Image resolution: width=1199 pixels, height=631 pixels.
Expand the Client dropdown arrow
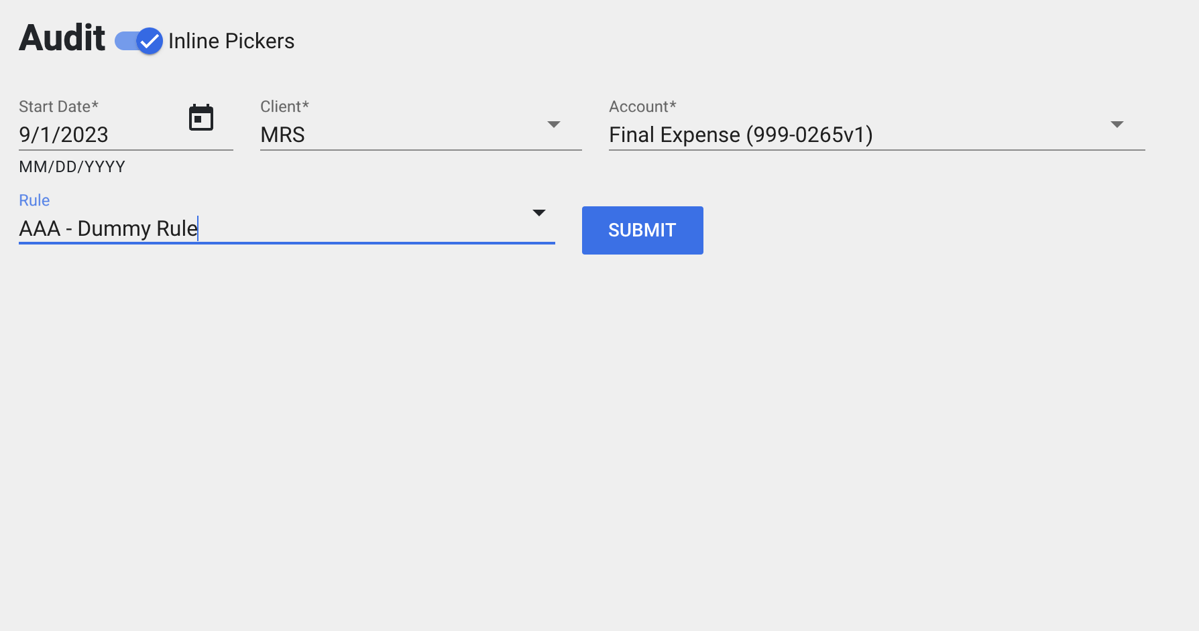(x=554, y=125)
